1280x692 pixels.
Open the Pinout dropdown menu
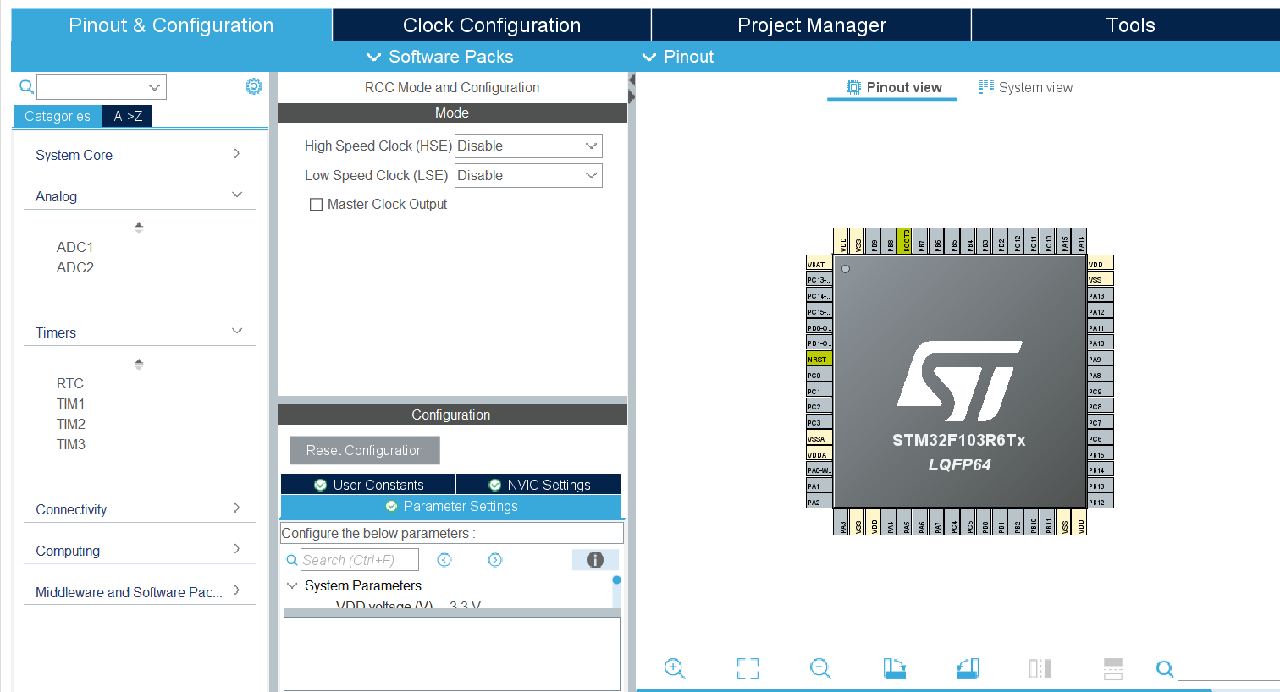pos(678,57)
